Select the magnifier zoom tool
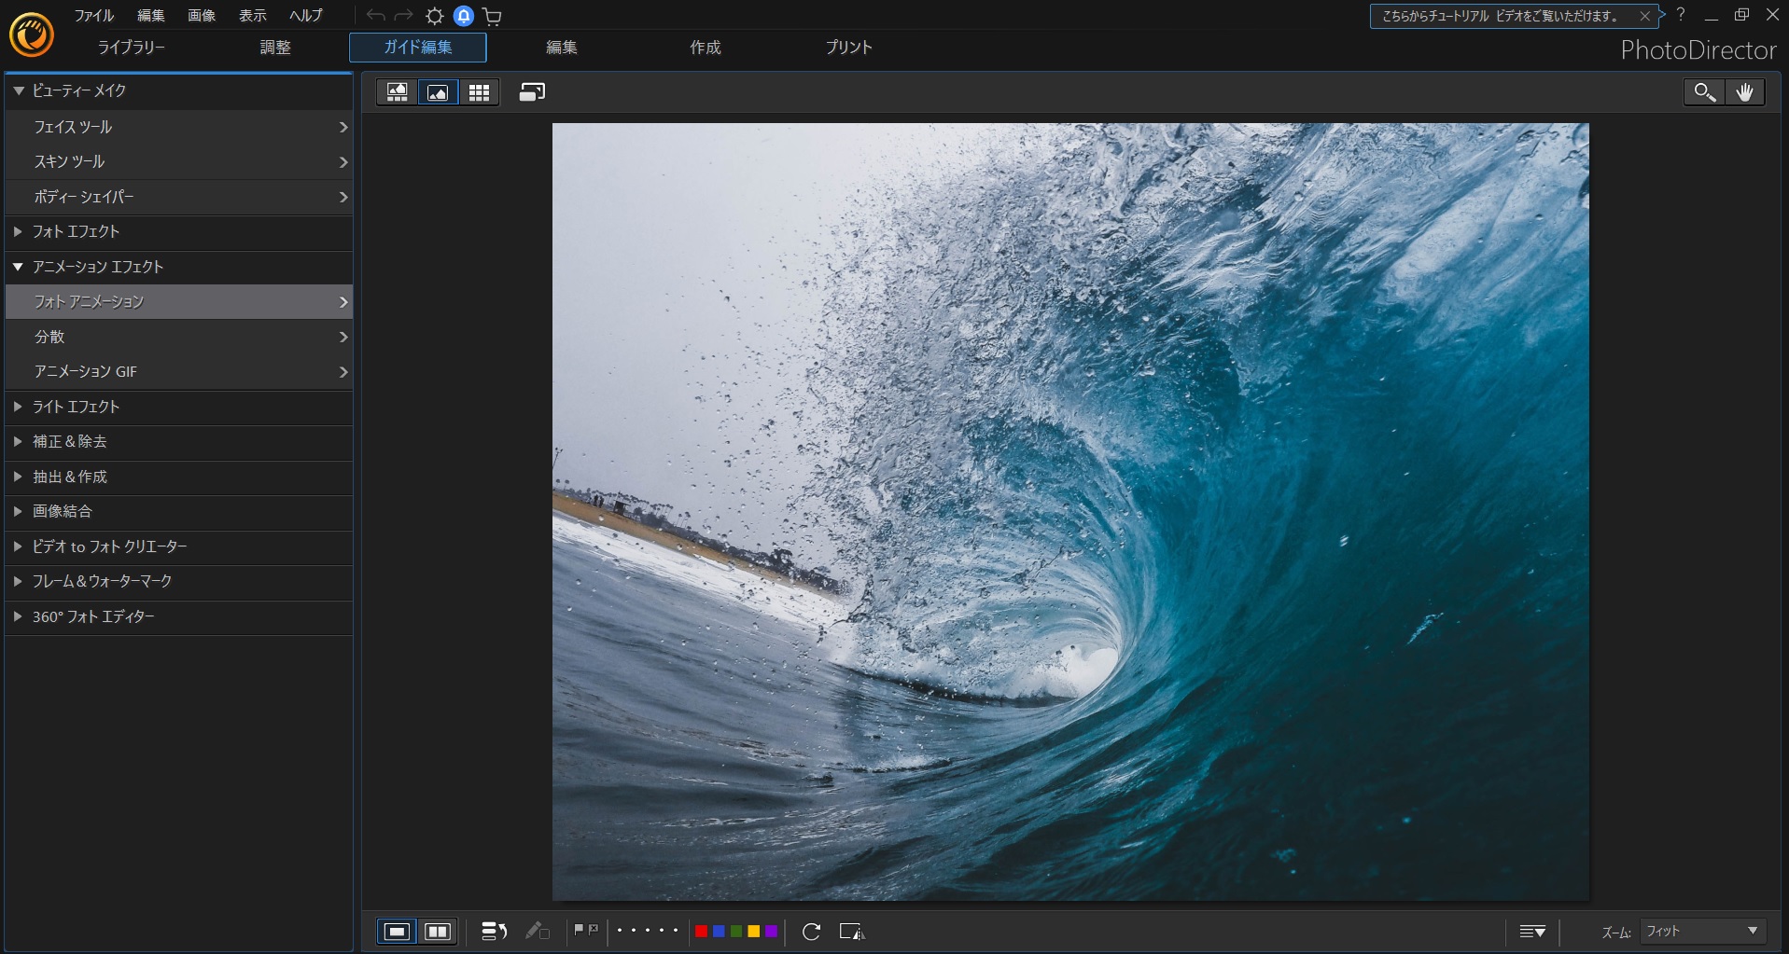1789x954 pixels. pos(1704,92)
